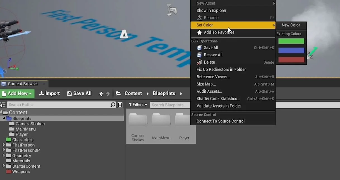Click the magnifying glass in Search Paths

[x=113, y=105]
